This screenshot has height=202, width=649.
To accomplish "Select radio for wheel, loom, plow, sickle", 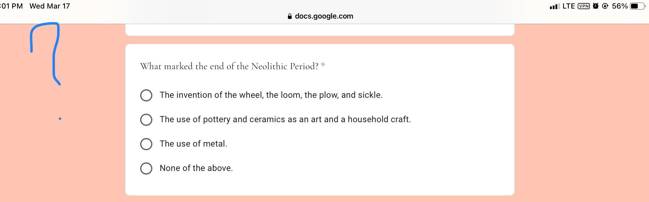I will tap(146, 95).
